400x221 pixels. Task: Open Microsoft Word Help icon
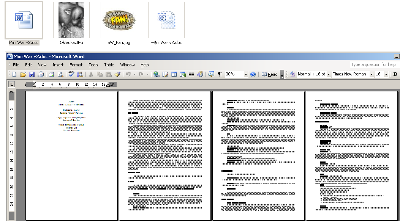pos(253,74)
